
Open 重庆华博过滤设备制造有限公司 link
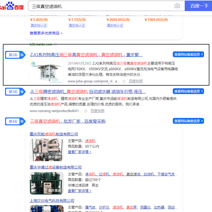pyautogui.click(x=56, y=167)
